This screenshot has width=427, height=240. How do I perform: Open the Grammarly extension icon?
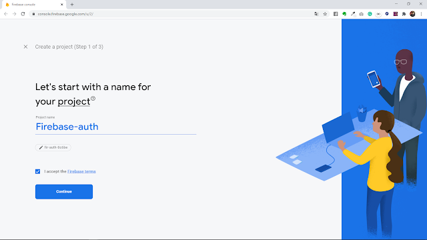370,14
